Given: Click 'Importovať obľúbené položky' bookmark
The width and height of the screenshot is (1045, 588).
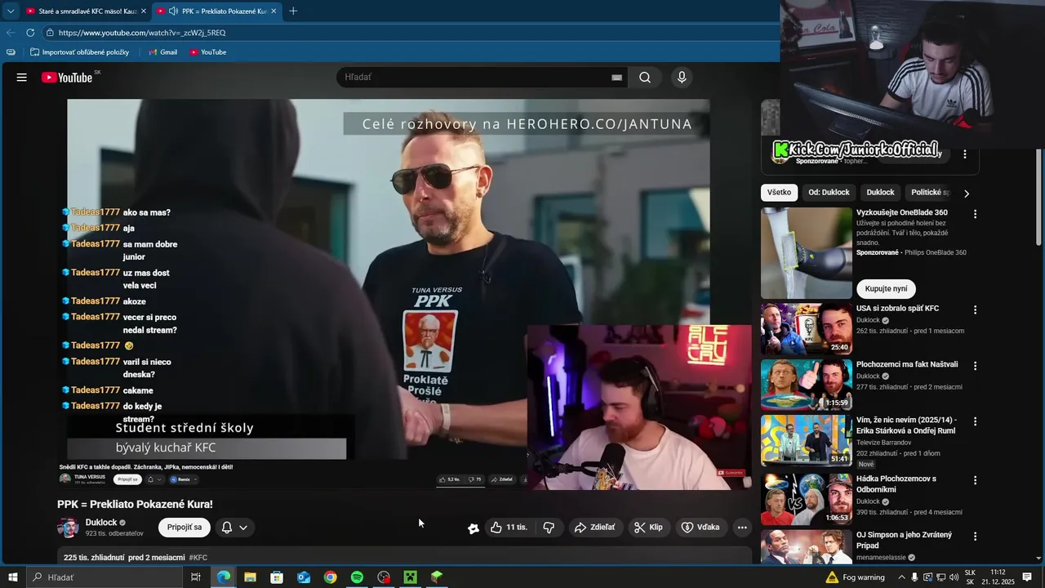Looking at the screenshot, I should pos(80,52).
